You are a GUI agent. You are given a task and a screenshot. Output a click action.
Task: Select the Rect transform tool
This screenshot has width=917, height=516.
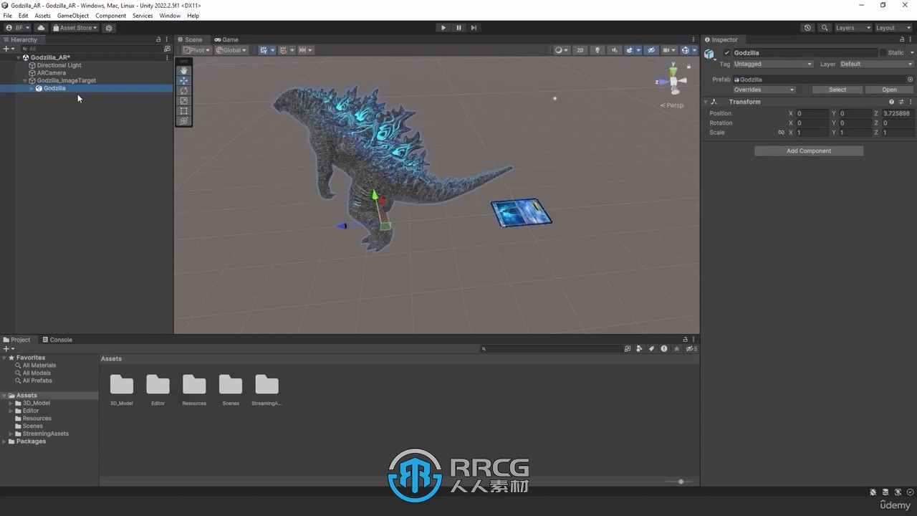(x=184, y=110)
